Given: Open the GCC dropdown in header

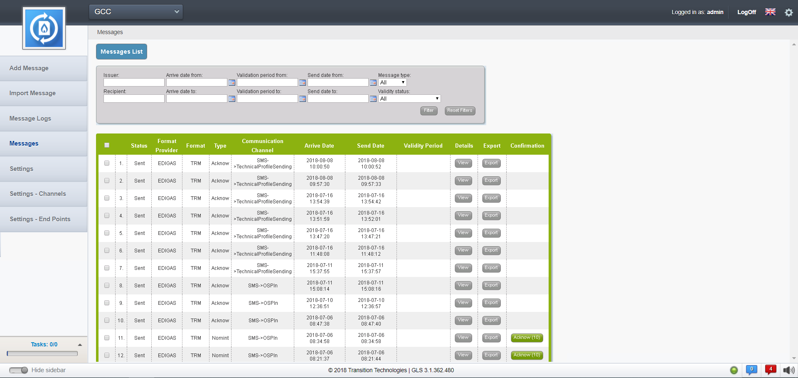Looking at the screenshot, I should pos(136,12).
